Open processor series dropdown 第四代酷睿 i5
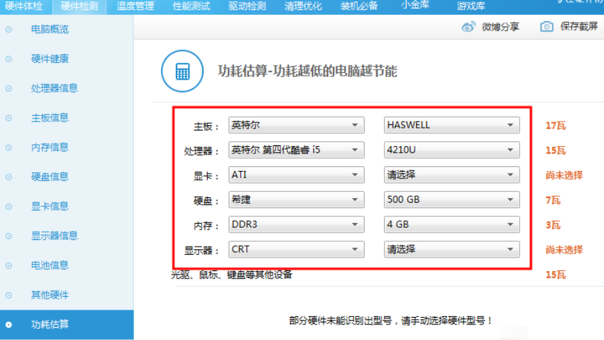 click(296, 150)
